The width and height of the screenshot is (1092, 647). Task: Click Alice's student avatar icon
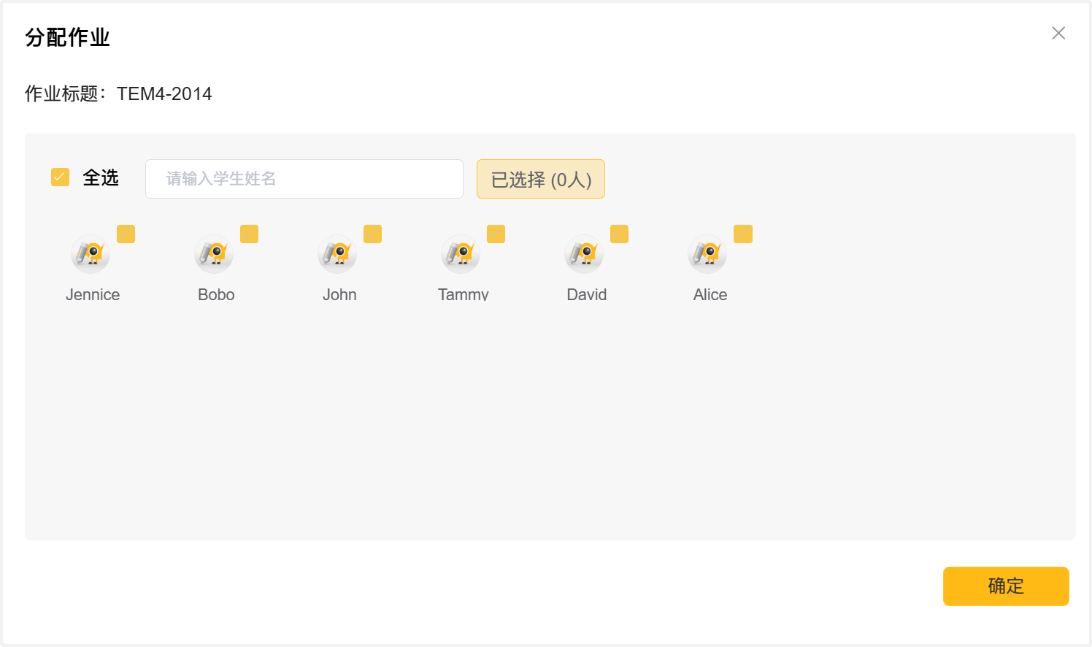coord(707,254)
